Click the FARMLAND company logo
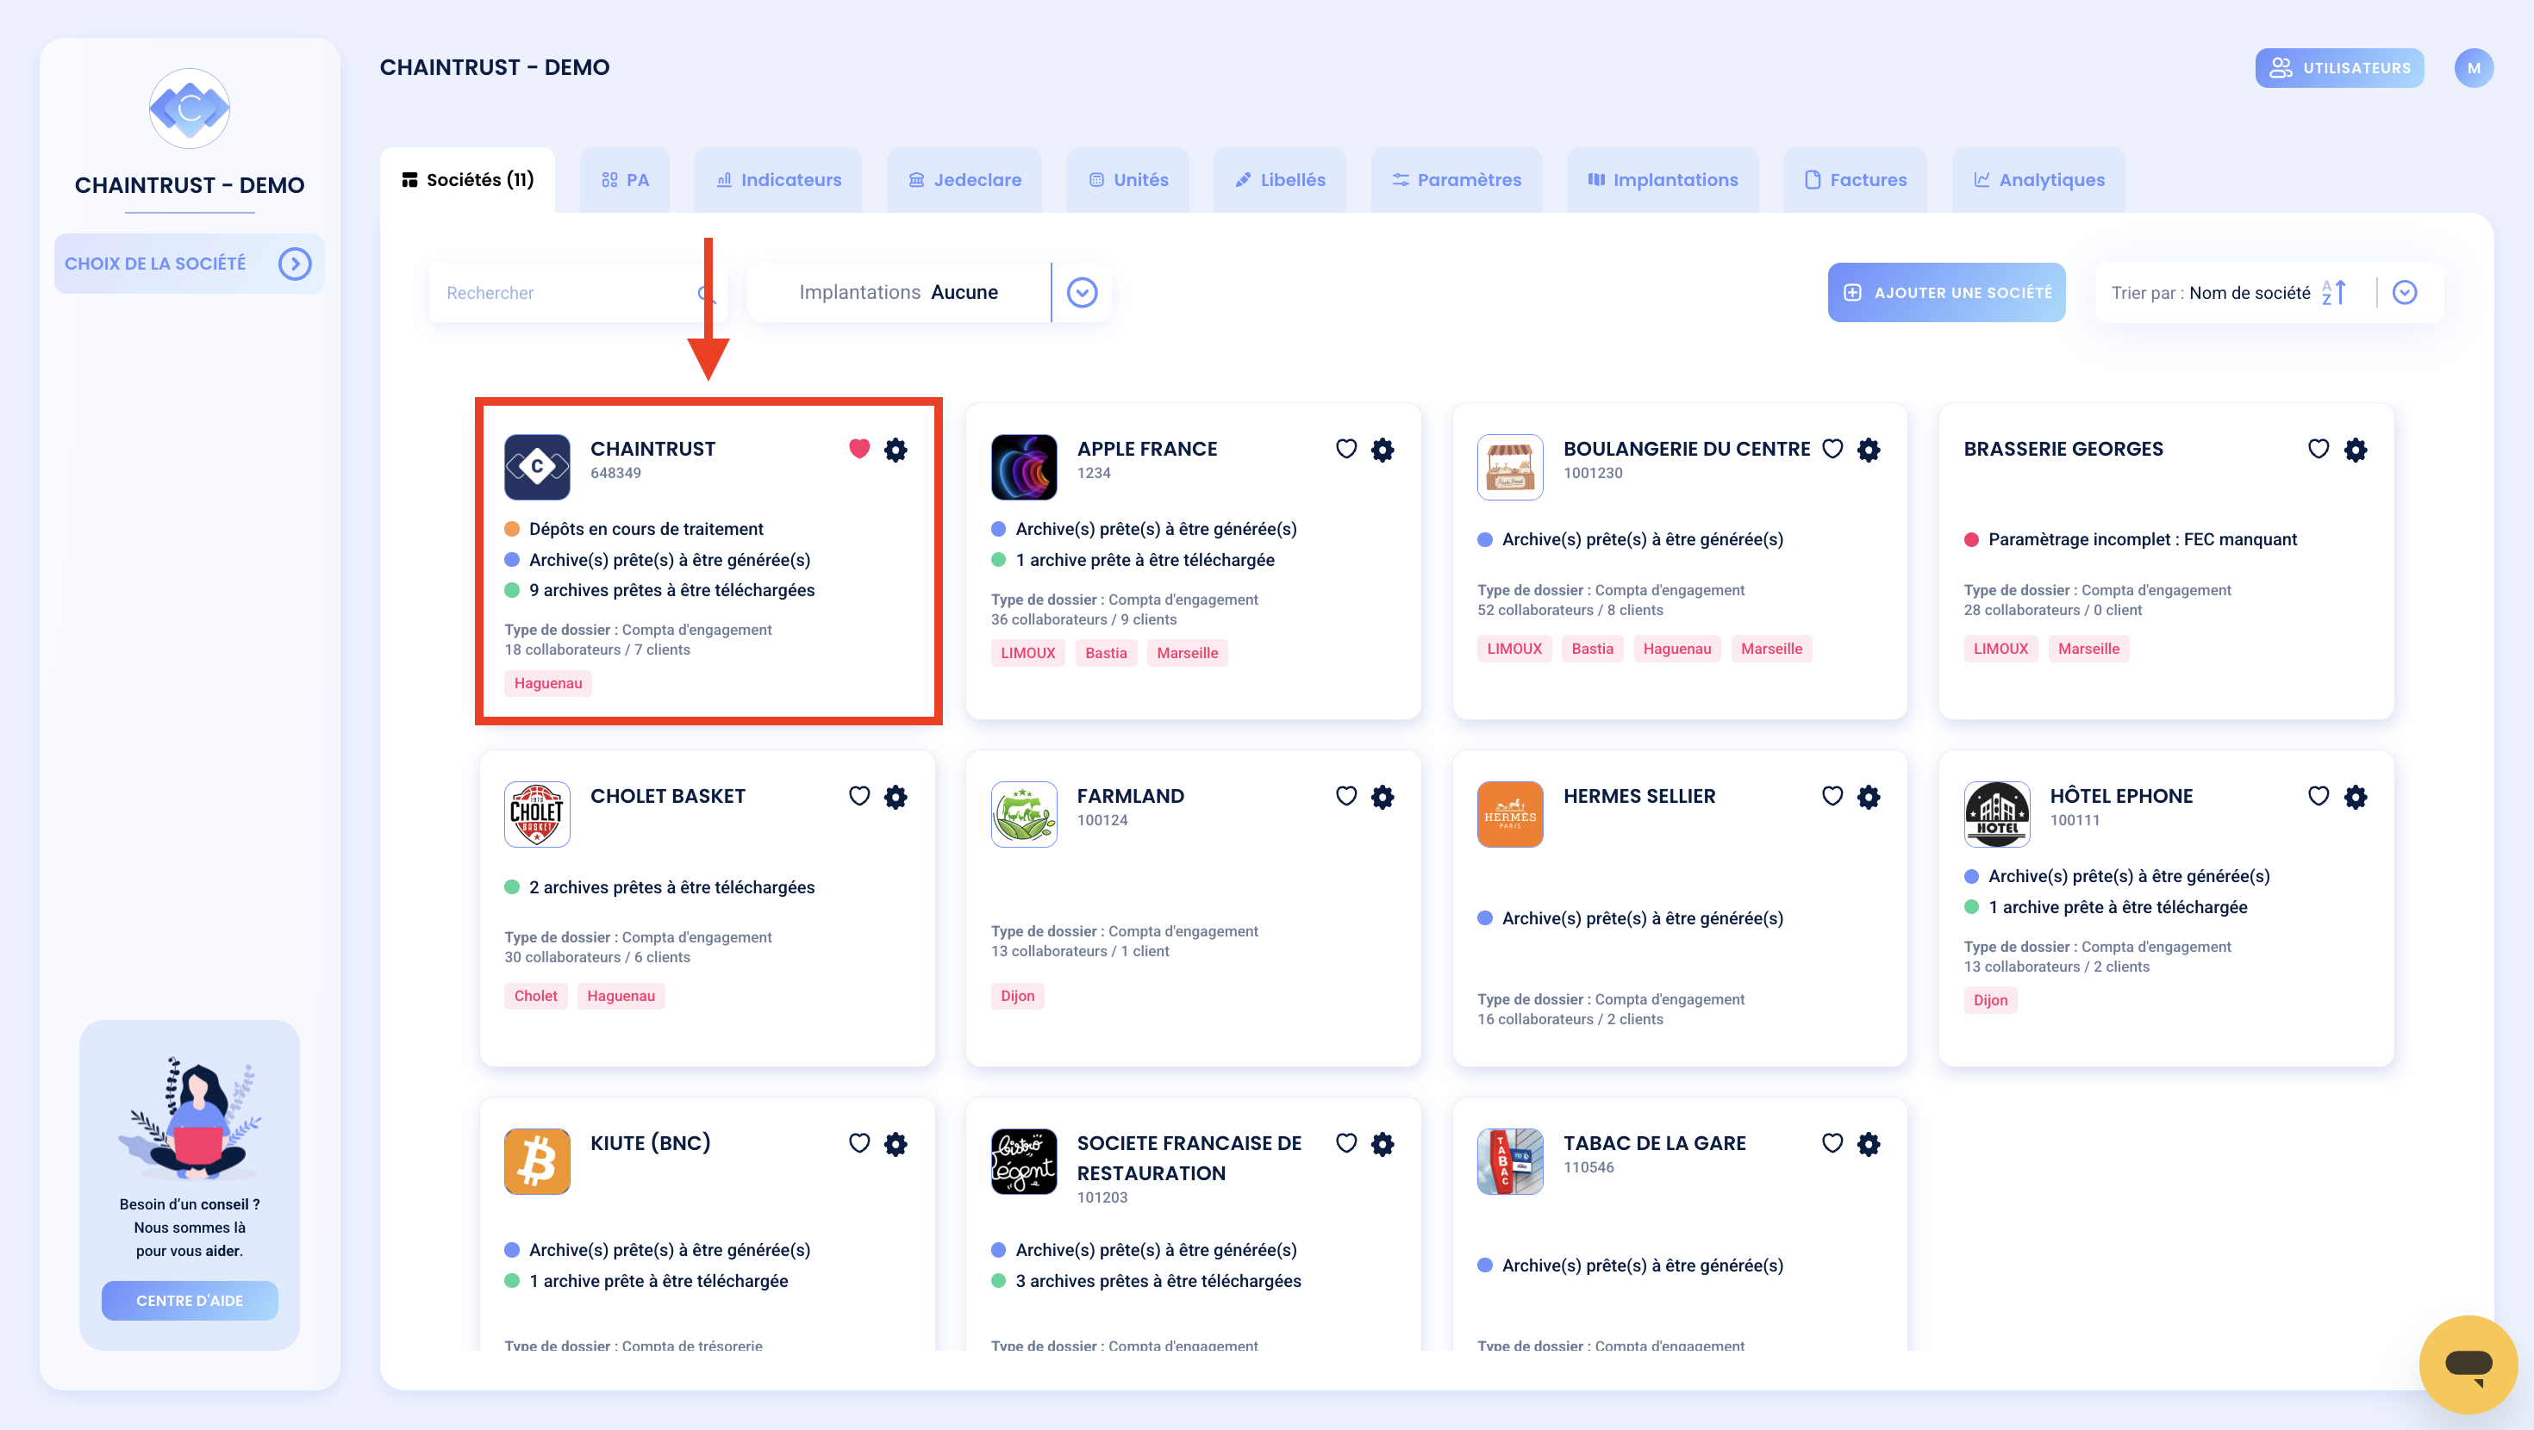Screen dimensions: 2534x1430 pos(1024,814)
